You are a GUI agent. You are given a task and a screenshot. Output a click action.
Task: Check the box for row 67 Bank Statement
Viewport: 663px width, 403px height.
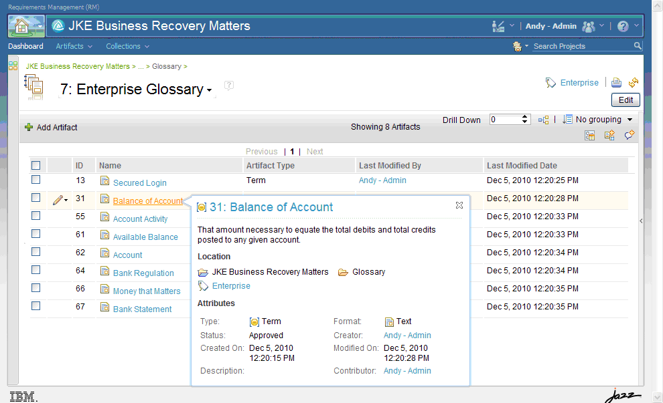click(x=36, y=305)
